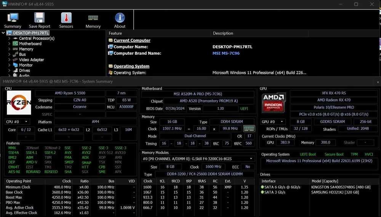Viewport: 381px width, 217px height.
Task: Close the System Summary window
Action: point(378,82)
